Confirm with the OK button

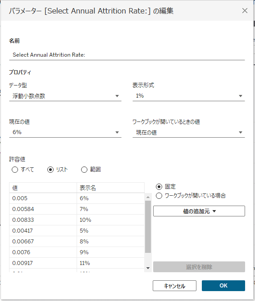[223, 286]
